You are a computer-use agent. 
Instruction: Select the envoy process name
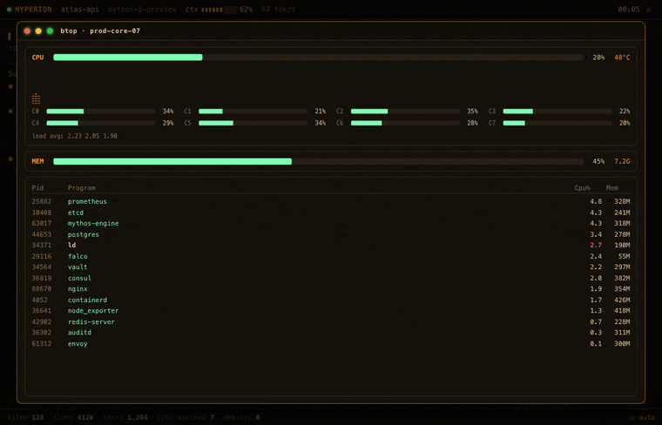[78, 343]
